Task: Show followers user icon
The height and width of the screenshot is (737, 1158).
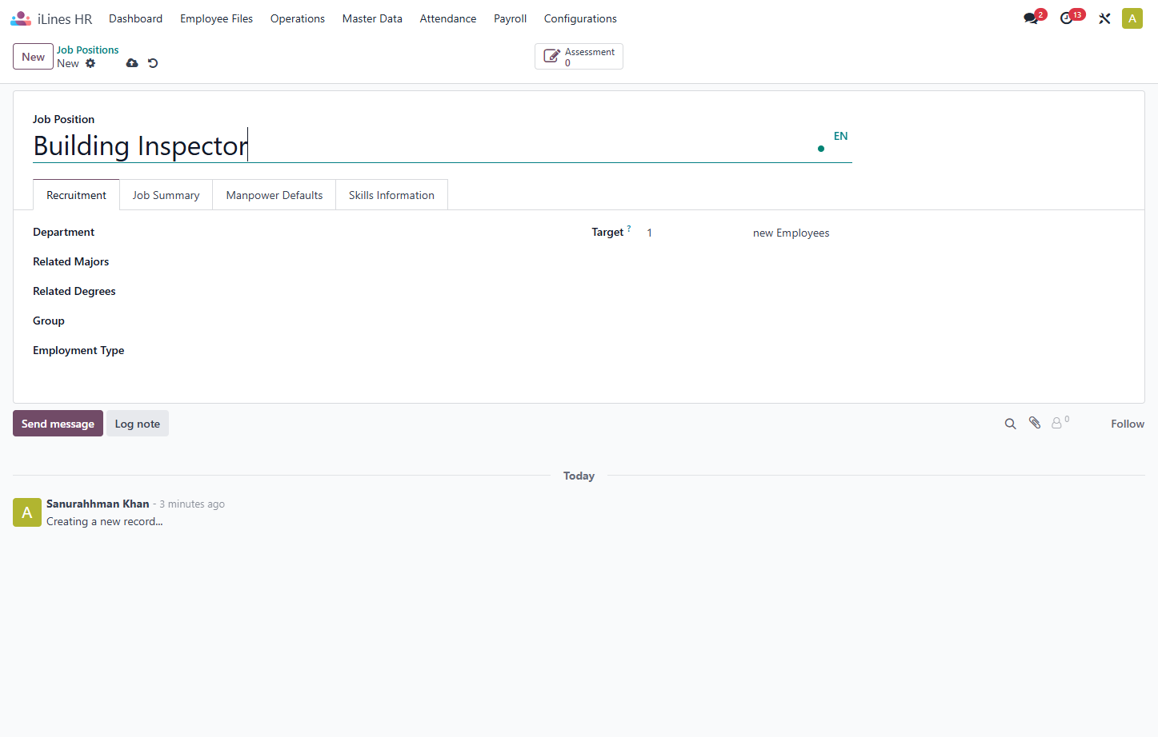Action: [x=1060, y=423]
